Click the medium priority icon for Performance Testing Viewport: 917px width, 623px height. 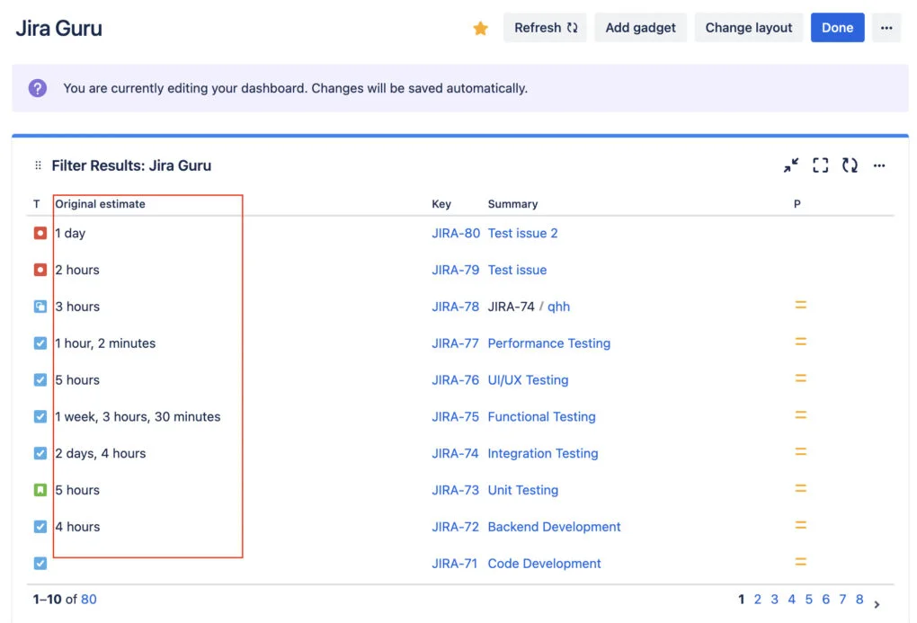(x=801, y=342)
